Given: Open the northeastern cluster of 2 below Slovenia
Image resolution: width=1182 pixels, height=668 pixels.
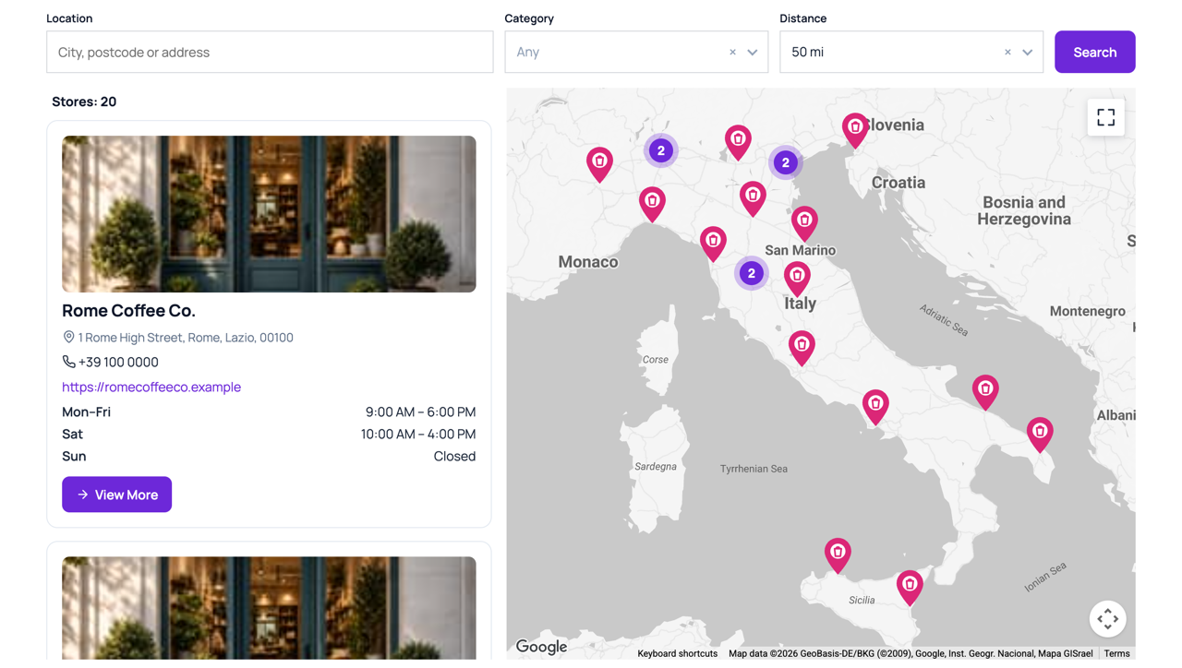Looking at the screenshot, I should click(x=786, y=162).
